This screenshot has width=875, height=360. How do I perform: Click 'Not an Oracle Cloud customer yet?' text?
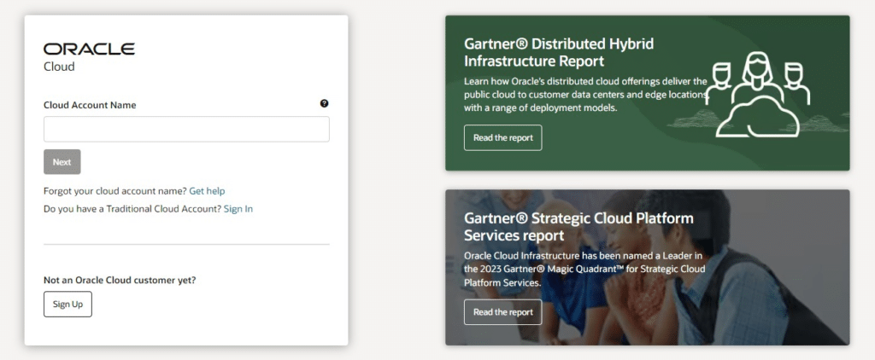[x=120, y=281]
